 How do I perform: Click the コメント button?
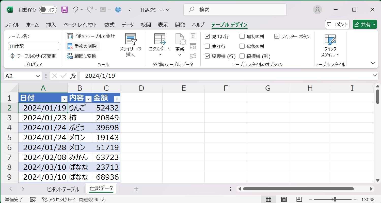click(x=337, y=24)
